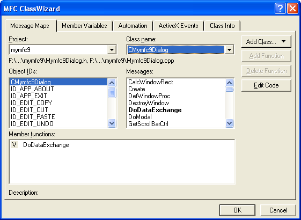Viewport: 301px width, 220px height.
Task: Click the Delete Function button
Action: coord(266,71)
